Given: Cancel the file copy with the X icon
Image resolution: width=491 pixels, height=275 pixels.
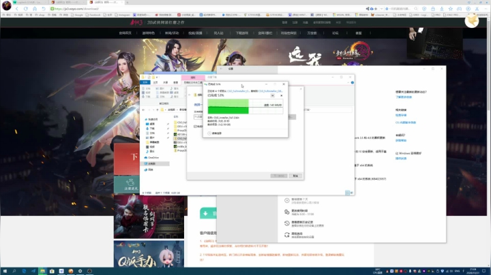Looking at the screenshot, I should point(281,95).
